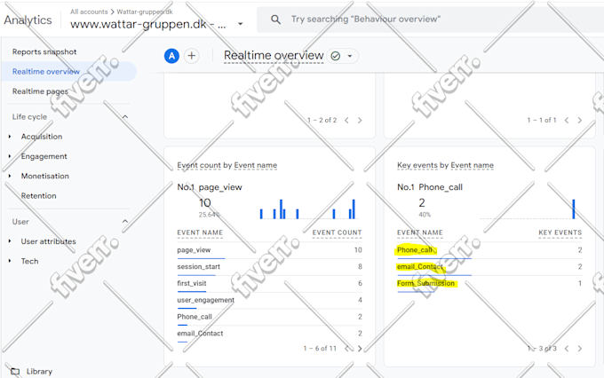Click the Analytics logo text
604x378 pixels.
[x=28, y=20]
